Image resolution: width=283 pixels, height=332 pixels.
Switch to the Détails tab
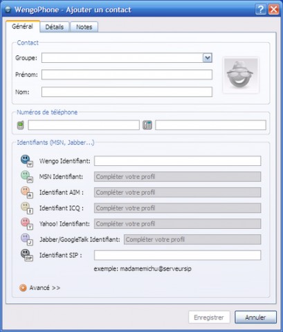tap(55, 27)
